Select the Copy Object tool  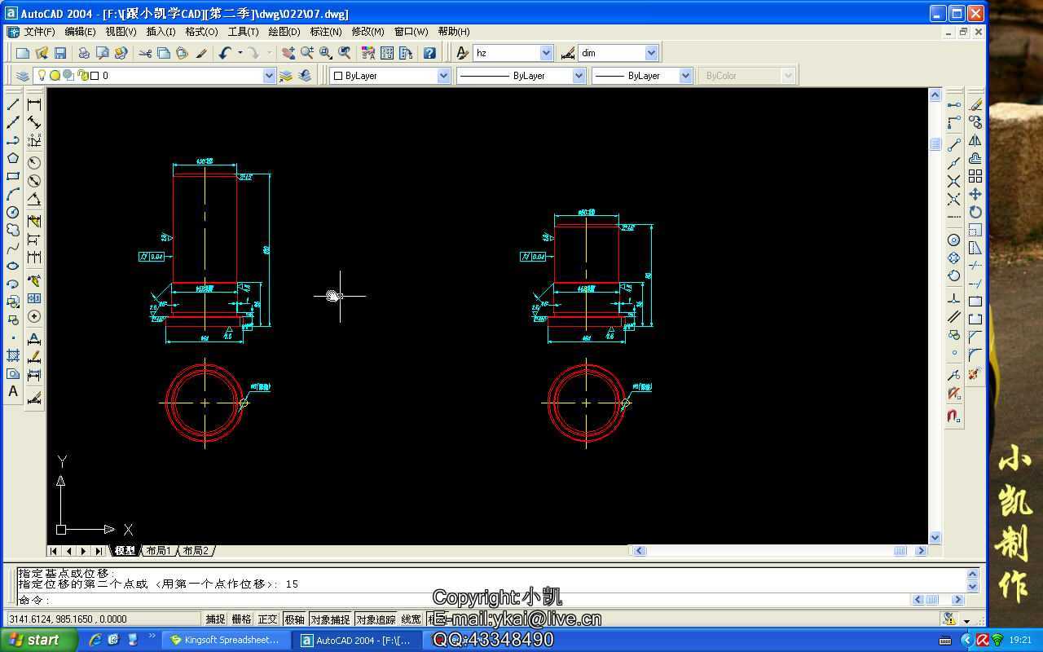(975, 122)
